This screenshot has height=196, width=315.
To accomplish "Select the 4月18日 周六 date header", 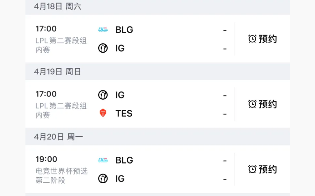I will click(58, 7).
